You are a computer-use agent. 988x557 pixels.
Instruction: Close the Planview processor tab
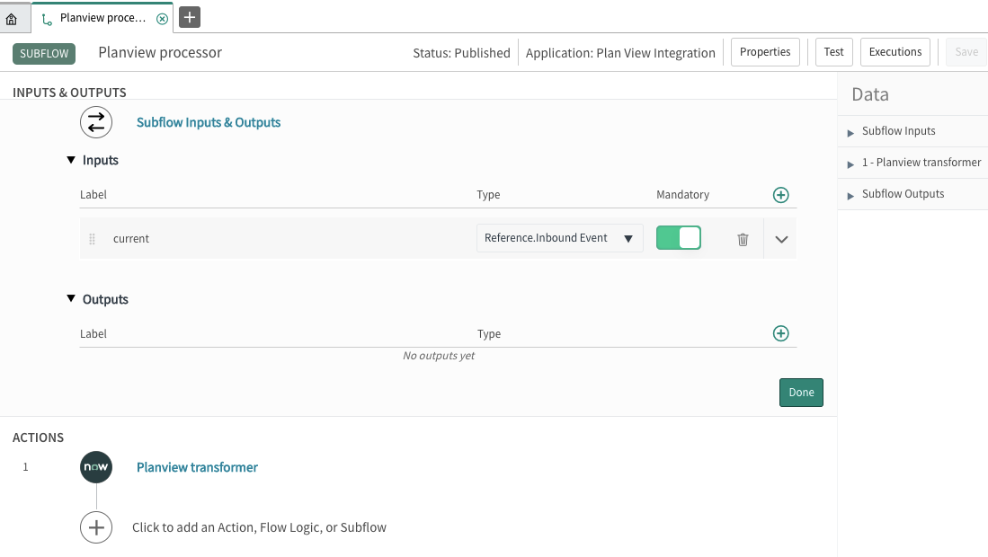162,19
